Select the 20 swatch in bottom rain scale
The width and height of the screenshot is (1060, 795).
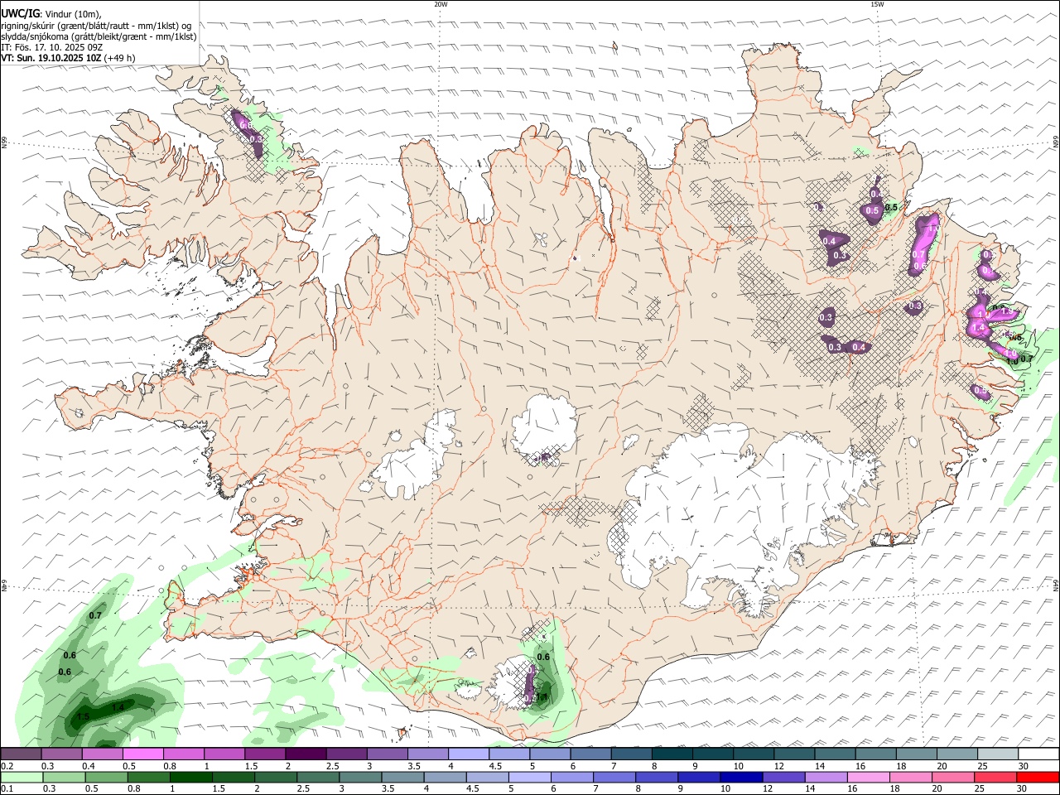point(953,778)
